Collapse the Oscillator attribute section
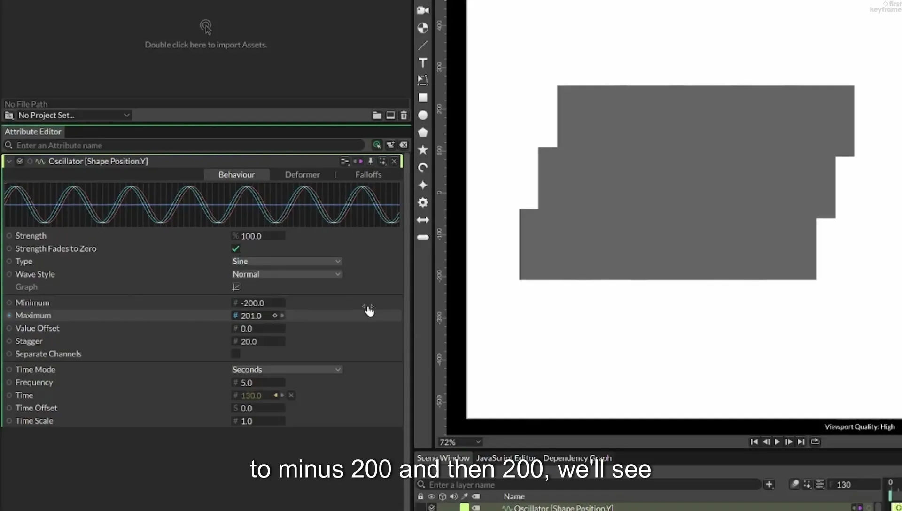Viewport: 902px width, 511px height. (9, 161)
